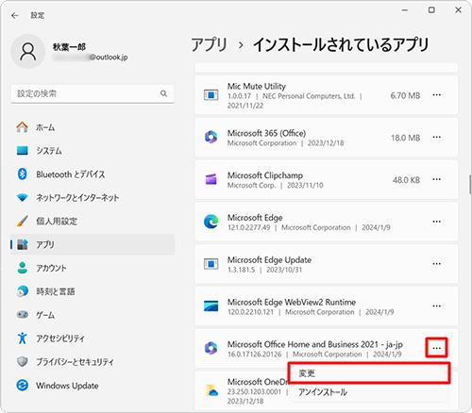Image resolution: width=472 pixels, height=413 pixels.
Task: Open アカウント settings
Action: click(93, 268)
